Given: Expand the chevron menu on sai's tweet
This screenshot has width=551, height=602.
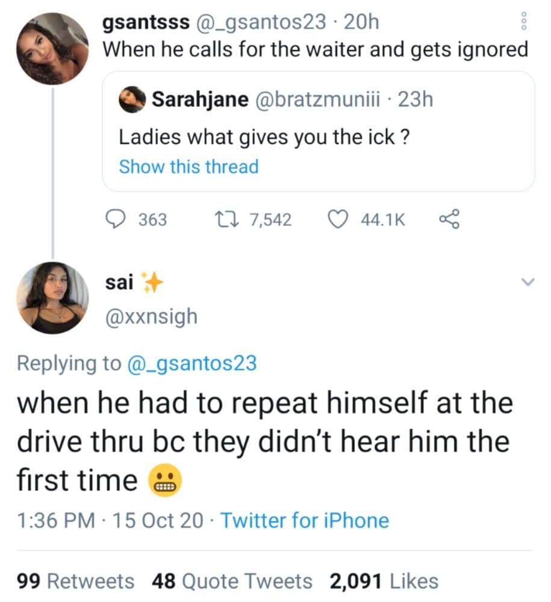Looking at the screenshot, I should [x=528, y=282].
